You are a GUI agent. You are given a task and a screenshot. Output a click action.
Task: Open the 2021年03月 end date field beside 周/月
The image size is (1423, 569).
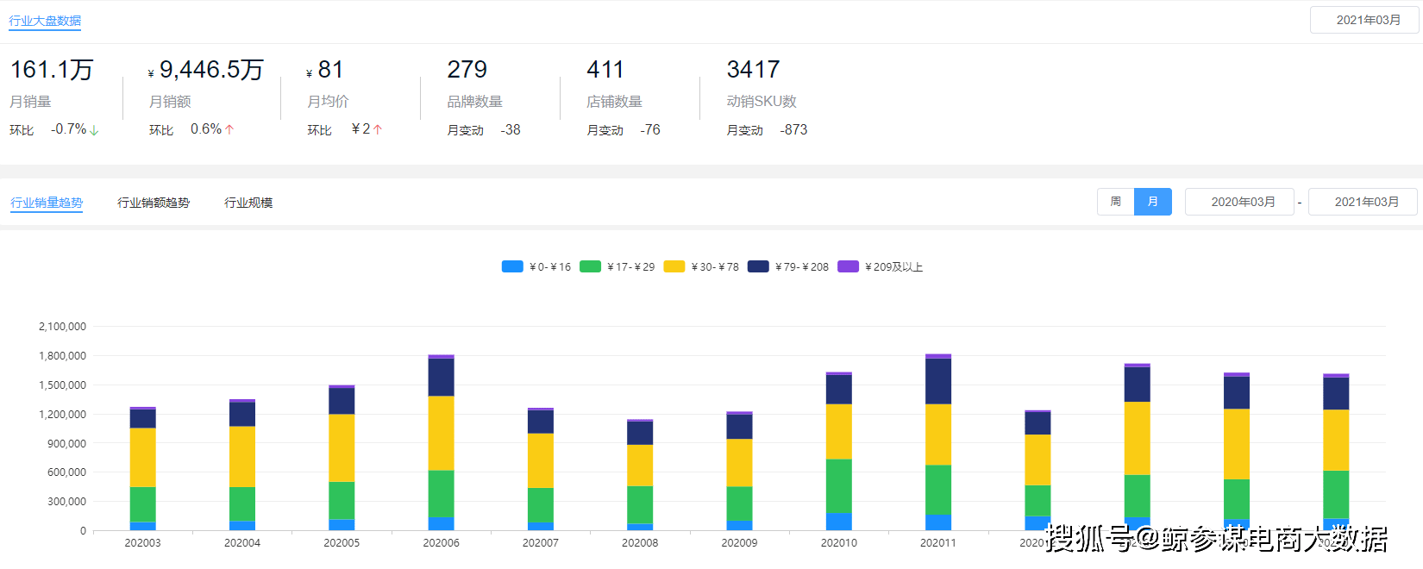pyautogui.click(x=1363, y=202)
